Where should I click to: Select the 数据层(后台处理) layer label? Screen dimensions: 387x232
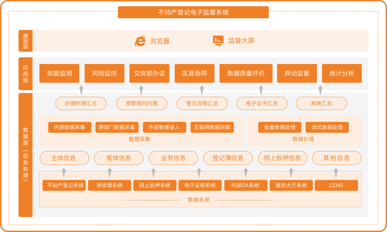25,155
